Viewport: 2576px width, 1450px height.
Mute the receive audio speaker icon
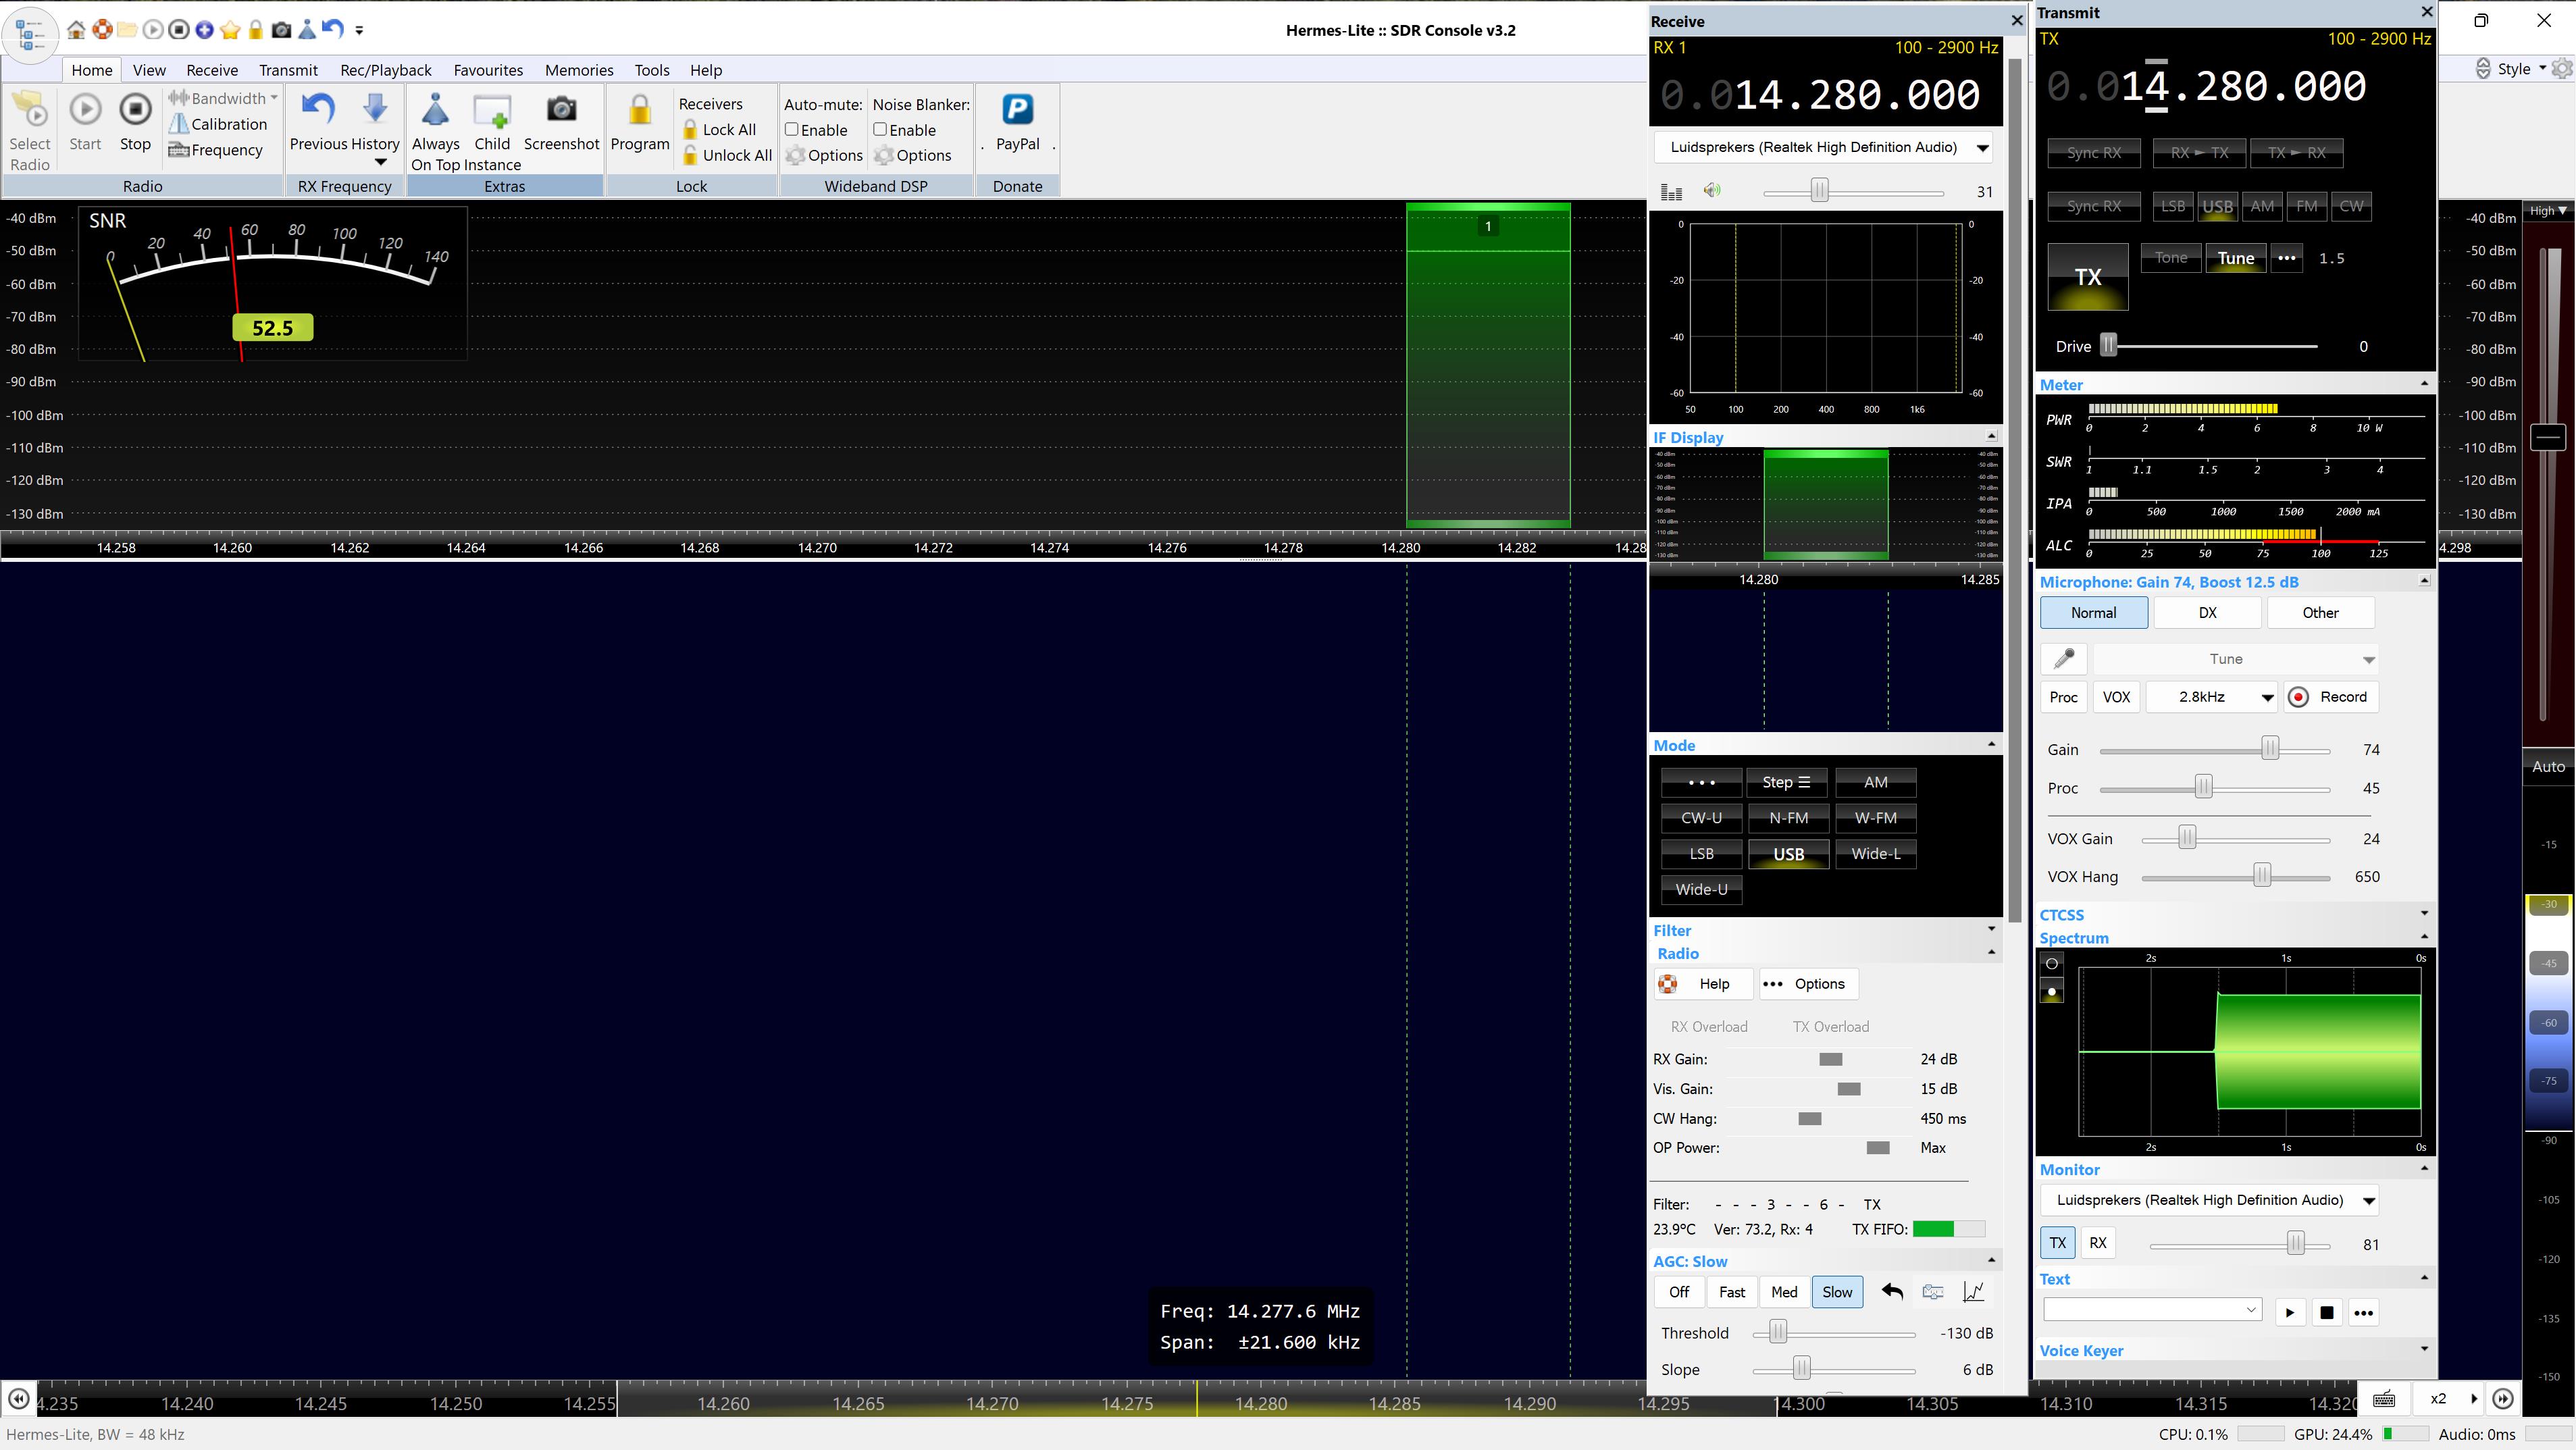coord(1712,191)
